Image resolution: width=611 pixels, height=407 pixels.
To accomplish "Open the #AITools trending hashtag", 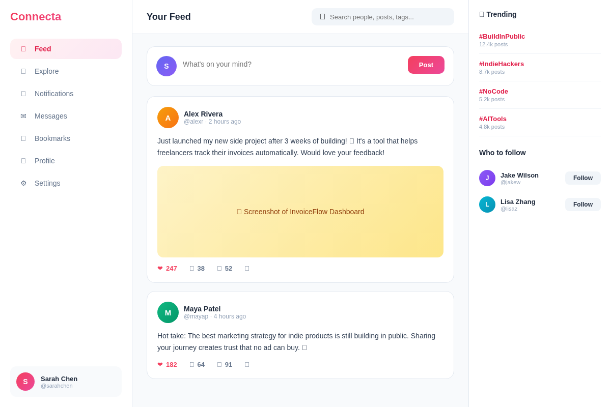I will pos(493,119).
